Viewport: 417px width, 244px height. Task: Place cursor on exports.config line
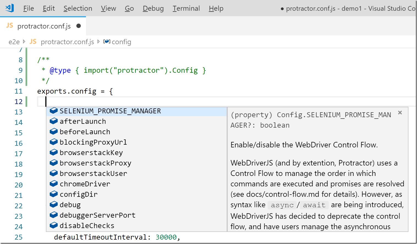[75, 91]
